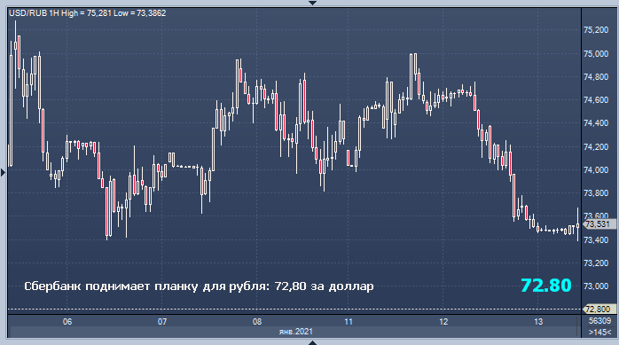Image resolution: width=619 pixels, height=345 pixels.
Task: Click the 75,000 price axis label
Action: [x=596, y=54]
